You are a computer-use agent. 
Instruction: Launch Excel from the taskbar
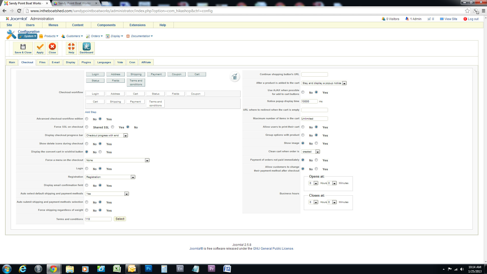click(x=117, y=269)
